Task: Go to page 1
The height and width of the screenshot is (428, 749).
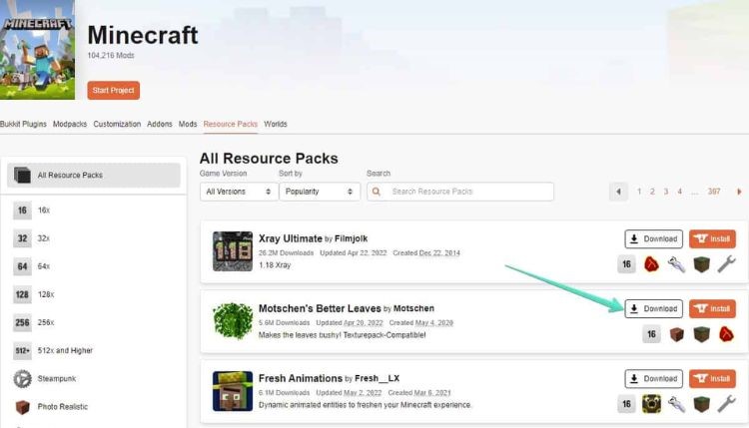Action: pos(639,192)
